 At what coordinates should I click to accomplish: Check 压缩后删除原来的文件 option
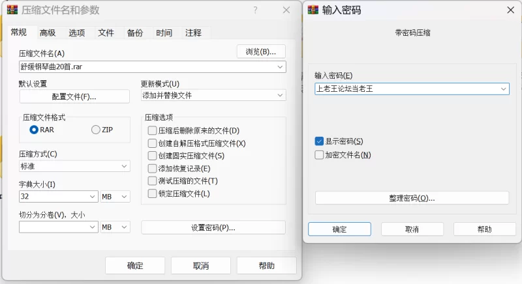point(153,131)
